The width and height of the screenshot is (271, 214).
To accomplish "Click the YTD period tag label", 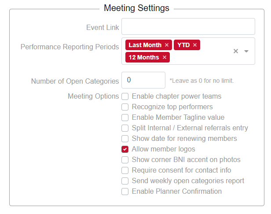I will click(x=183, y=45).
